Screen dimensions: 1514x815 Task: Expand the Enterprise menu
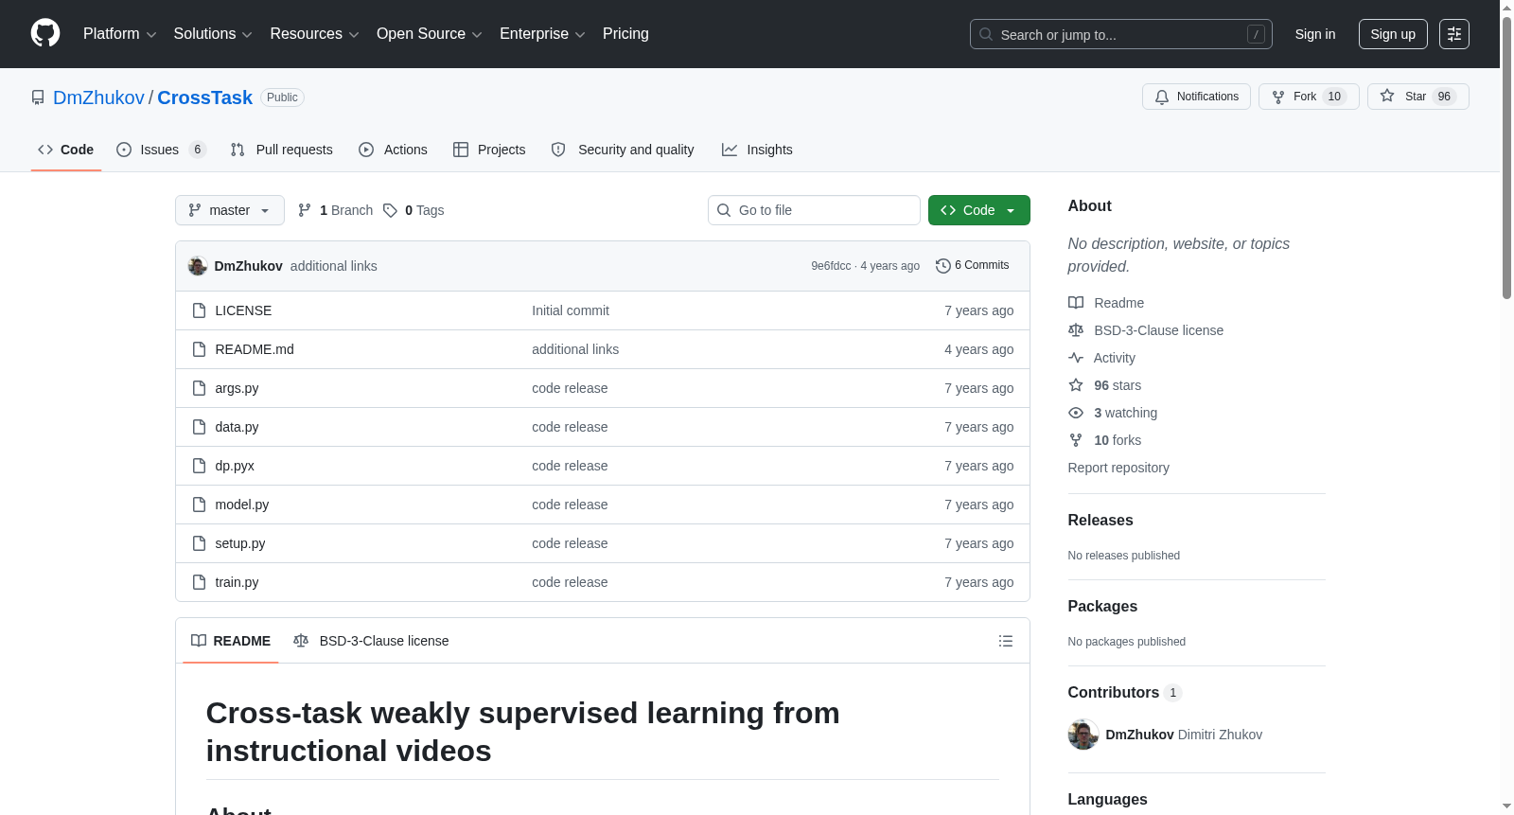(542, 34)
